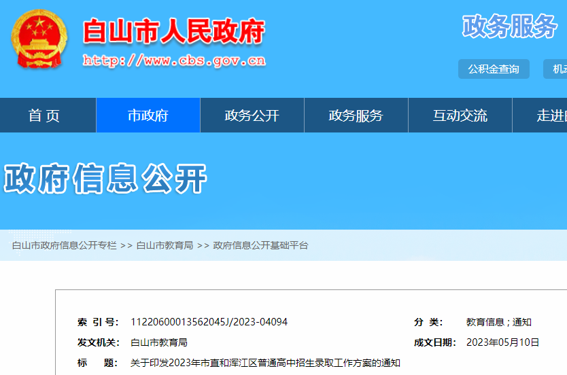Click the date value 2023年05月10日

coord(502,342)
